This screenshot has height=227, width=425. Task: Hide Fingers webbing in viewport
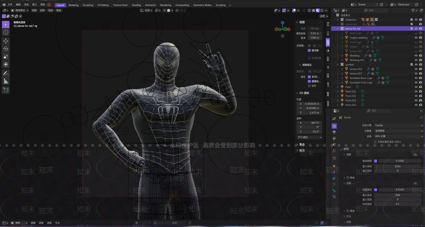(x=416, y=38)
